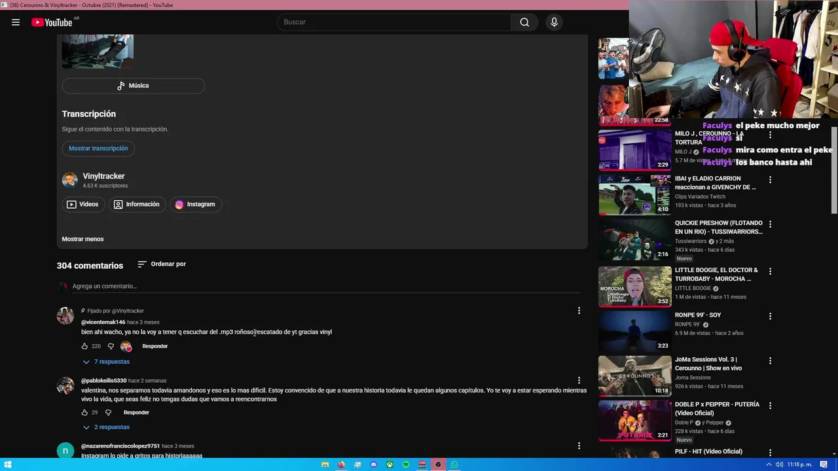This screenshot has width=838, height=471.
Task: Open the Vinyltracker channel avatar
Action: pyautogui.click(x=69, y=181)
